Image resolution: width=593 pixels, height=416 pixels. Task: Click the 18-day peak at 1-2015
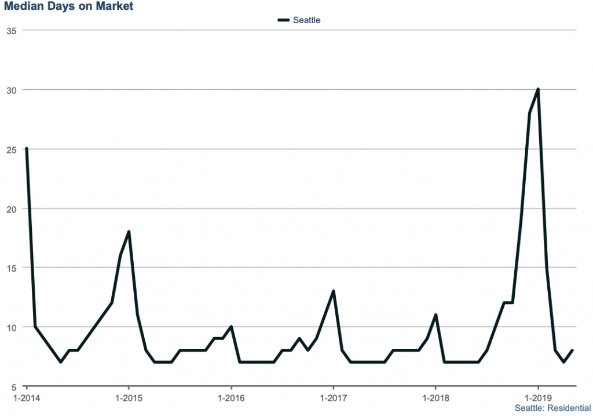[129, 232]
